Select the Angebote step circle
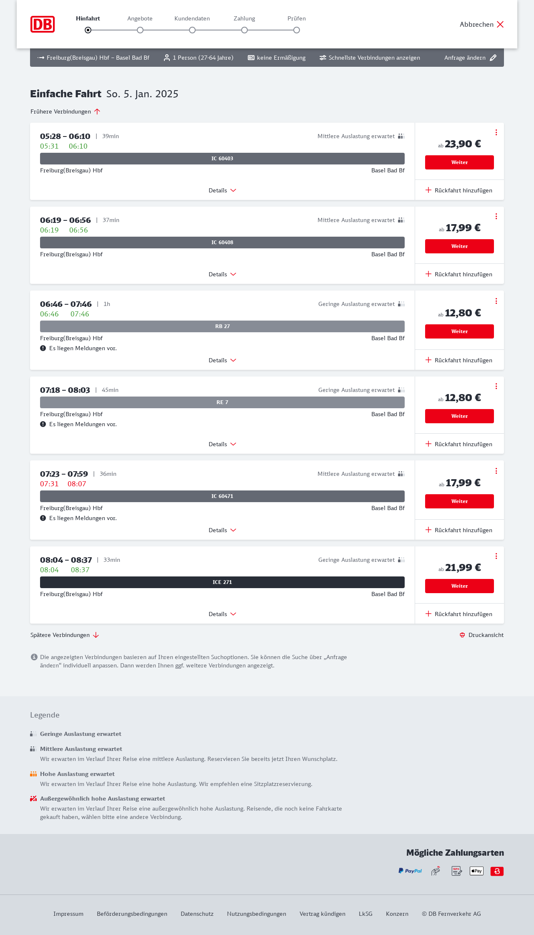Screen dimensions: 534x935 140,30
